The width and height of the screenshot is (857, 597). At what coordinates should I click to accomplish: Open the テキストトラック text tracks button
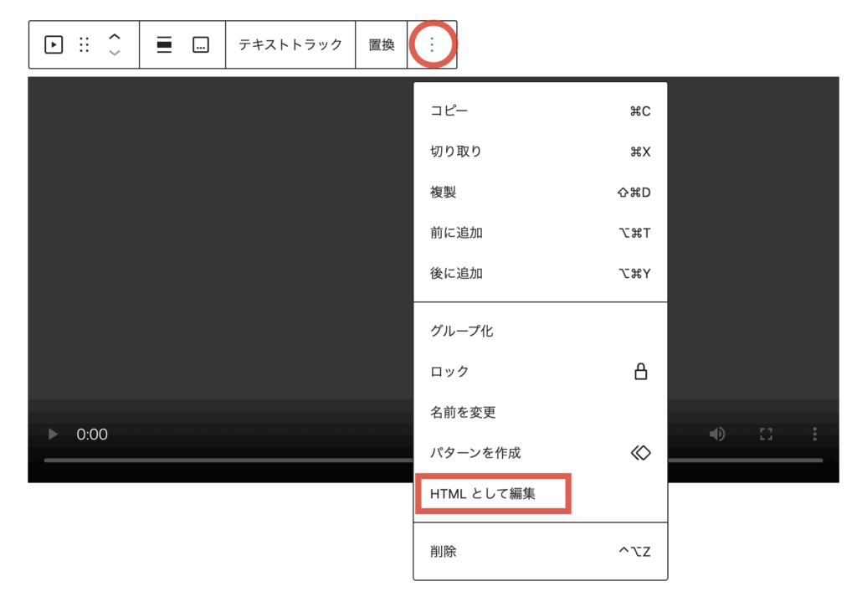pos(290,44)
